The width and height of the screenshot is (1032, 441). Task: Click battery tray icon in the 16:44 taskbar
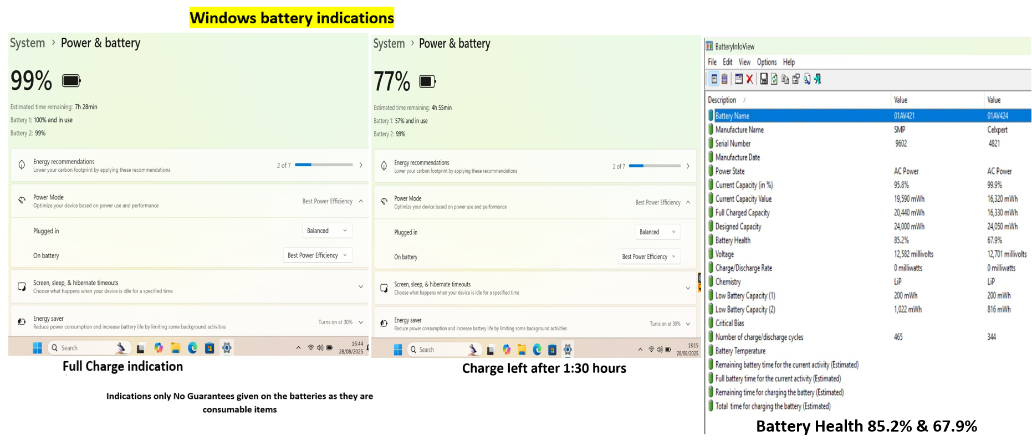click(x=329, y=348)
